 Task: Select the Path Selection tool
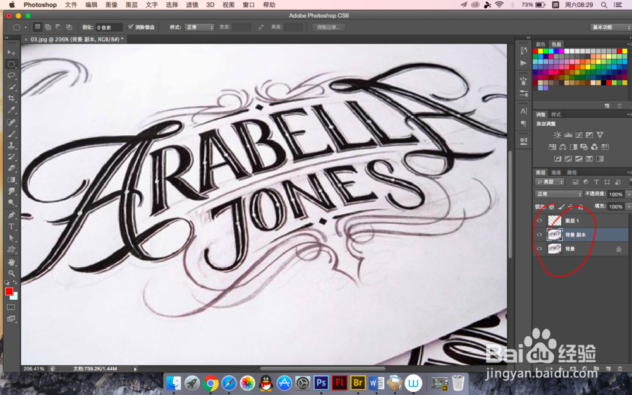click(11, 238)
